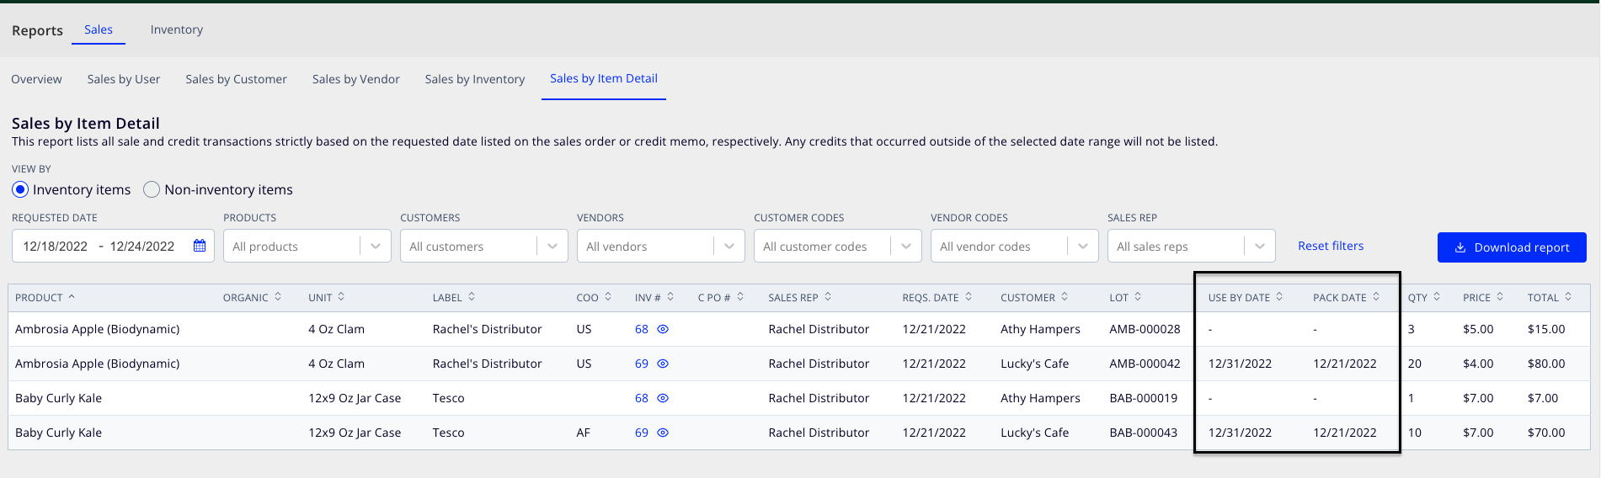The height and width of the screenshot is (478, 1601).
Task: Sort by Price column icon
Action: (x=1500, y=297)
